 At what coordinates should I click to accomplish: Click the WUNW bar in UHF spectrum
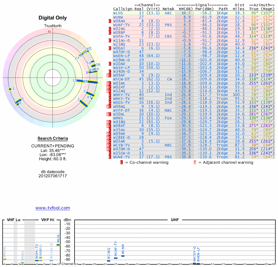pos(123,256)
